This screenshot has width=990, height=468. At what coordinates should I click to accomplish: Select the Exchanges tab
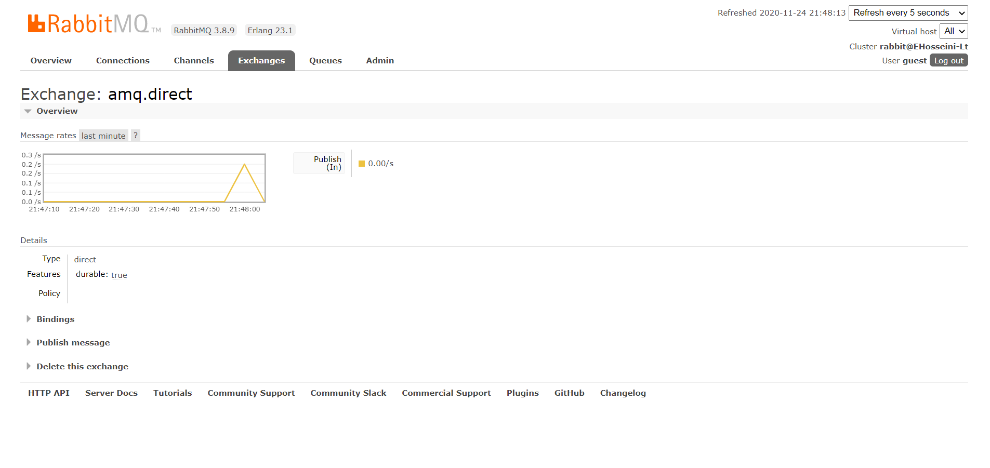point(261,61)
